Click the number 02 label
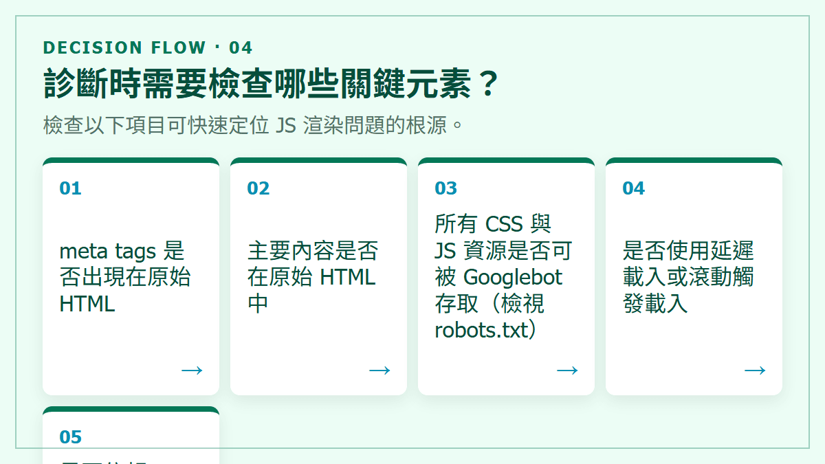This screenshot has height=464, width=825. click(x=258, y=188)
